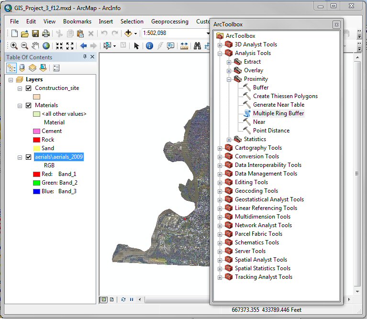367x319 pixels.
Task: Click the Refresh map view icon
Action: [x=123, y=299]
